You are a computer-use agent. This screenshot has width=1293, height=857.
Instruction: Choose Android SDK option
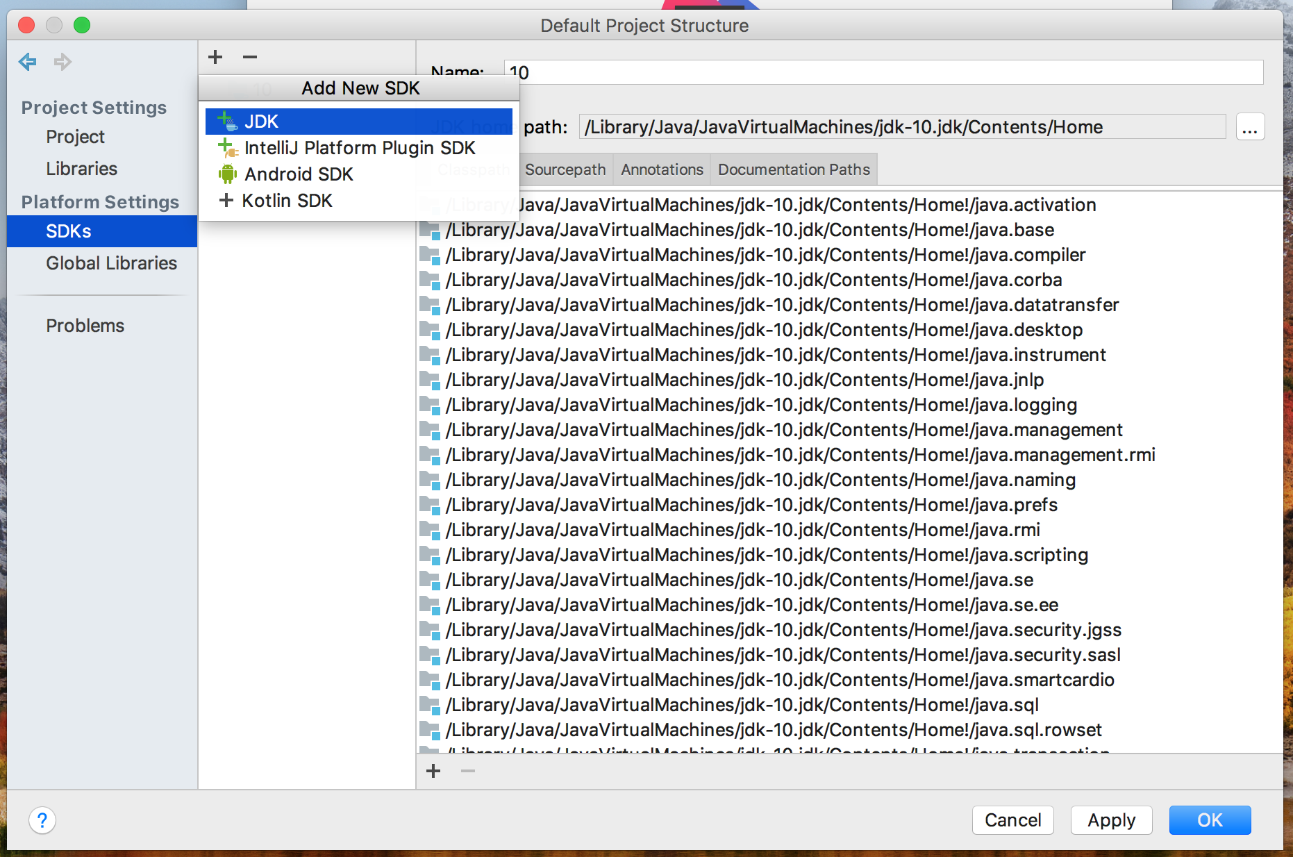point(359,174)
